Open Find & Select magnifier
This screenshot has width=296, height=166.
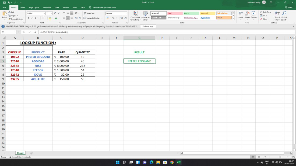284,16
